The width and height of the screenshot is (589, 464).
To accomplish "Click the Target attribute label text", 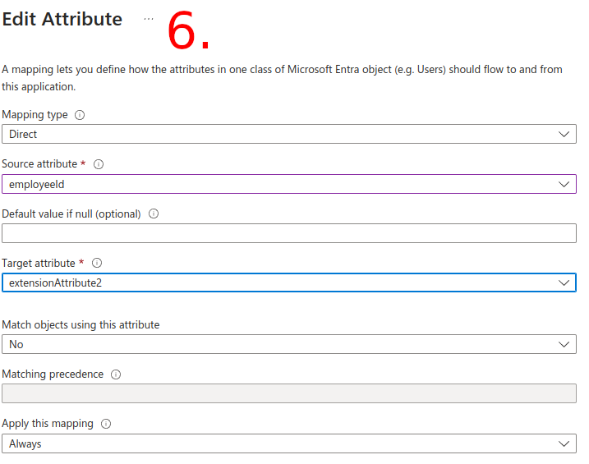I will coord(39,263).
